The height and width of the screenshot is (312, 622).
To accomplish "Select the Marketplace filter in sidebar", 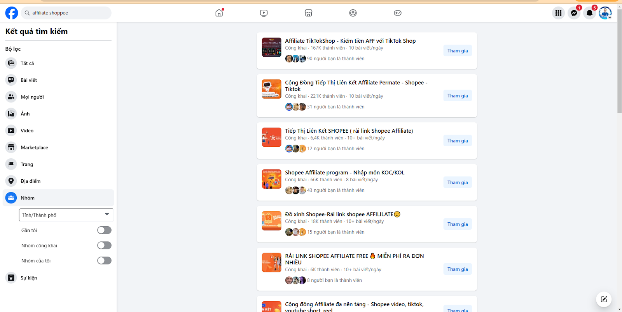I will (58, 147).
